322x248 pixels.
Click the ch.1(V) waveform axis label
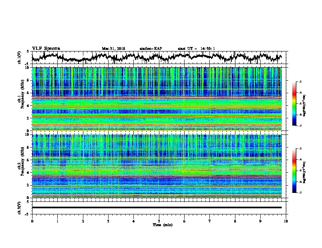click(x=20, y=58)
